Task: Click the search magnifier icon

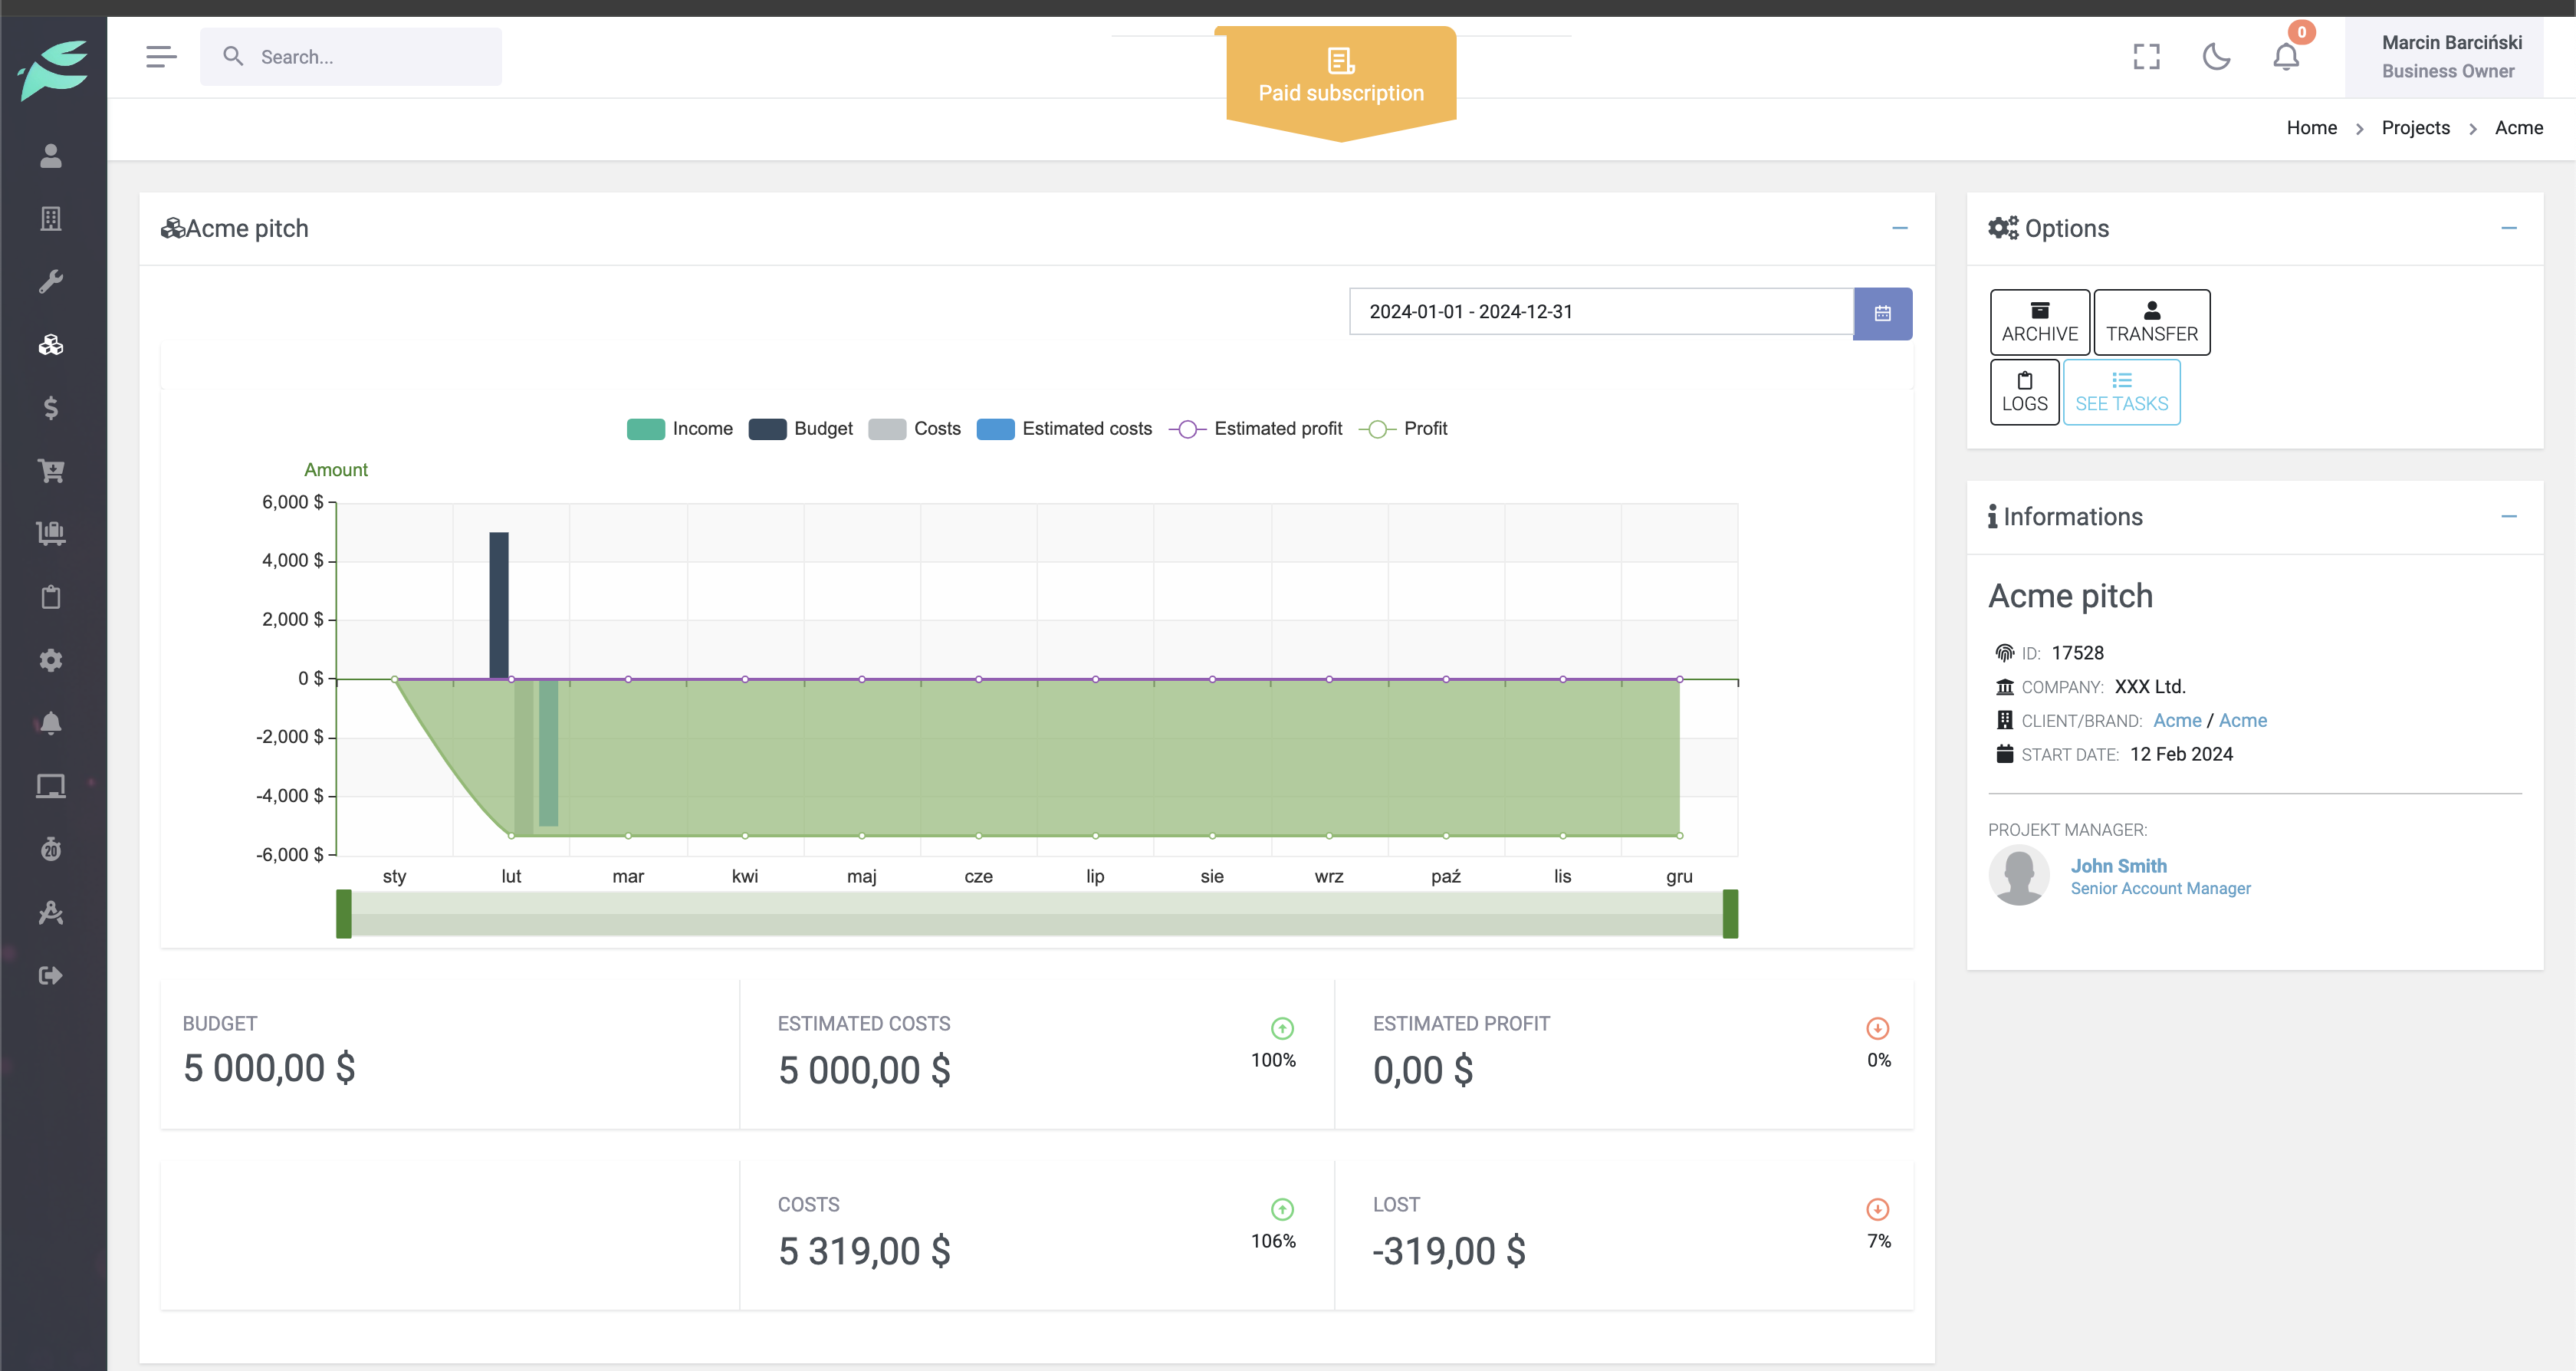Action: (233, 56)
